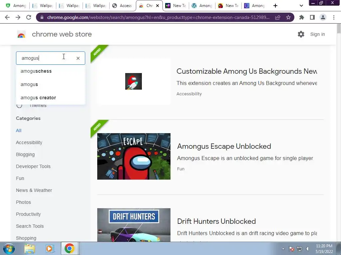Filter by Search Tools category

coord(30,226)
